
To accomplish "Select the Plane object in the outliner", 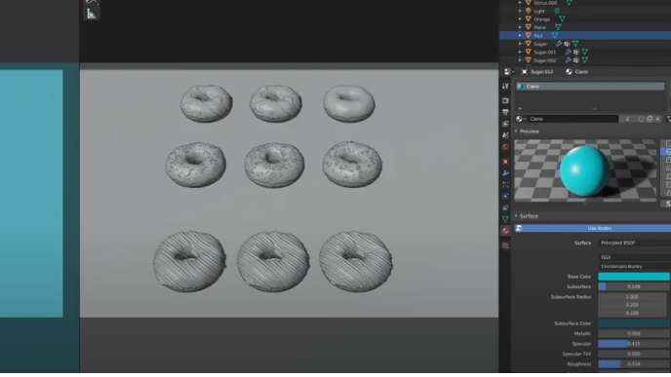I will pos(539,27).
